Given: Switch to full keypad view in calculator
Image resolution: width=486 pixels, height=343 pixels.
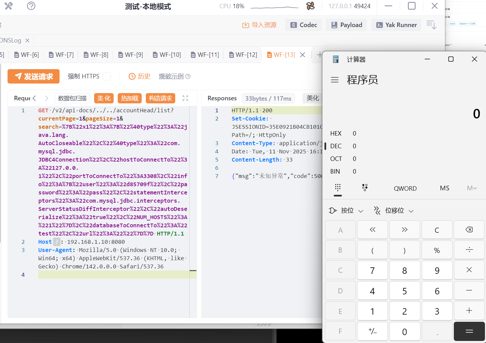Looking at the screenshot, I should (x=338, y=188).
